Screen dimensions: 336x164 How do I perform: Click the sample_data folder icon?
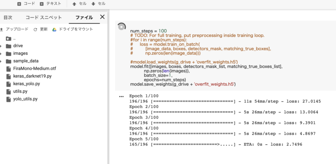(x=8, y=61)
